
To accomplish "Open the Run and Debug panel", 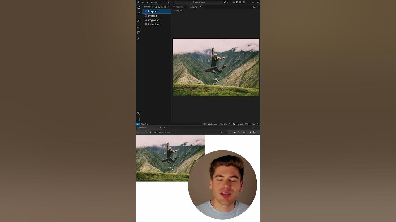I will point(139,27).
